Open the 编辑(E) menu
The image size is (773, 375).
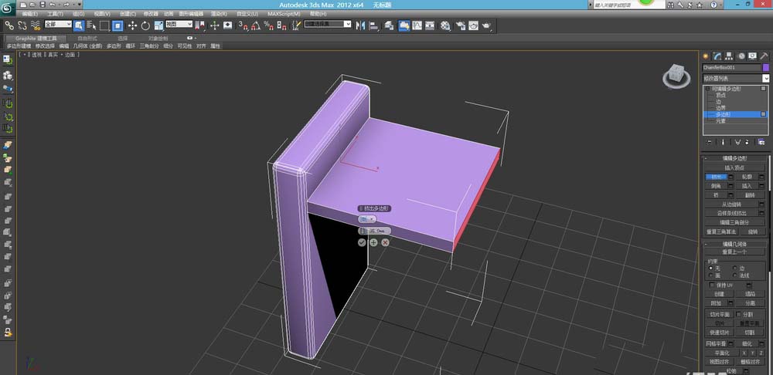coord(31,14)
